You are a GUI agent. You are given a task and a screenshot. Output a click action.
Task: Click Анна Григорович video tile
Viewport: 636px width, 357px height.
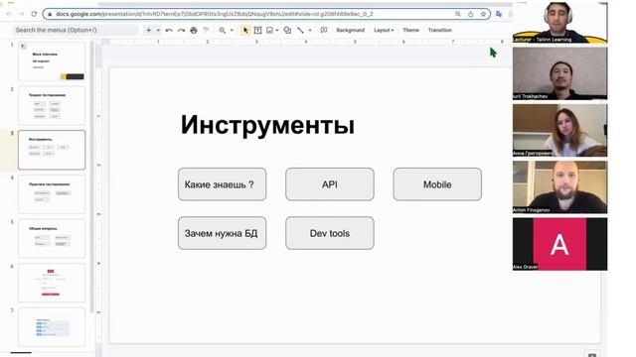[559, 130]
